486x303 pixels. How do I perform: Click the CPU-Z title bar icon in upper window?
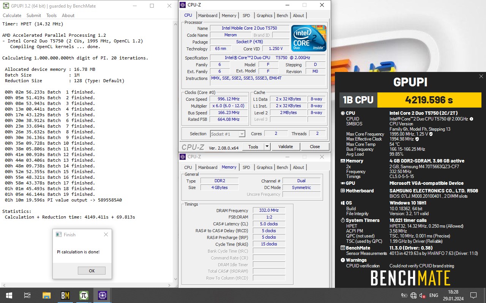click(183, 5)
